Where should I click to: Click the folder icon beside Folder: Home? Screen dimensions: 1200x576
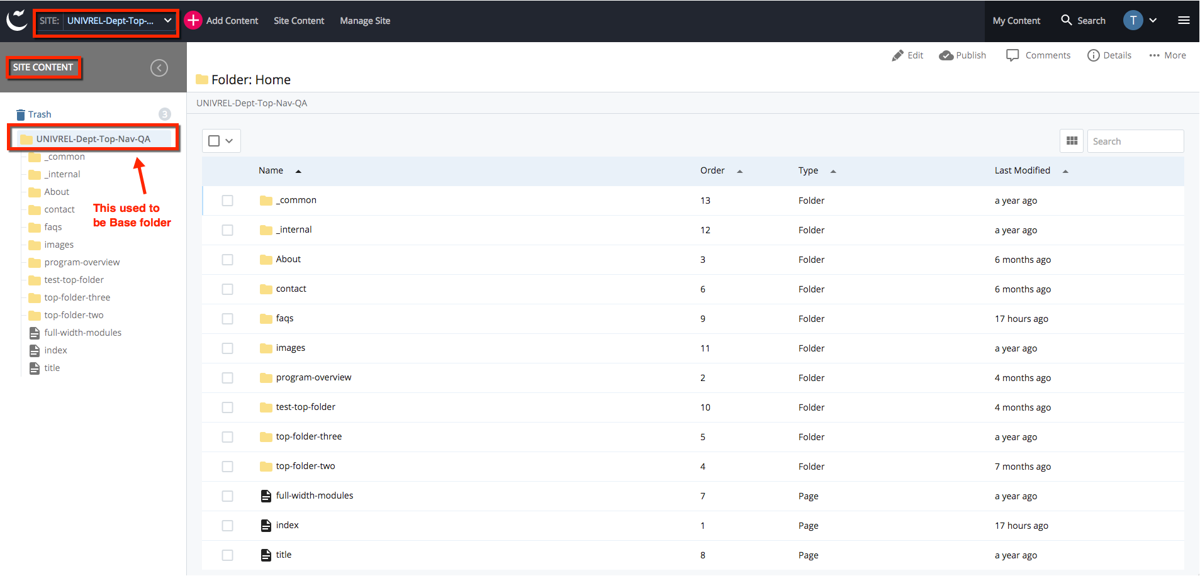pyautogui.click(x=202, y=79)
